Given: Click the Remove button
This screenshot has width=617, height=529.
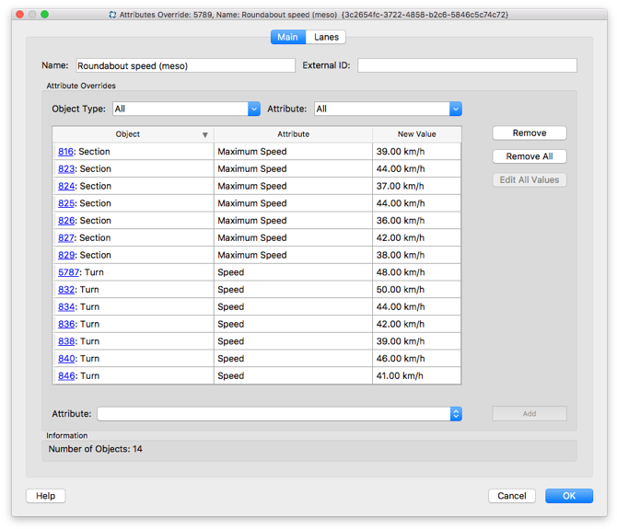Looking at the screenshot, I should (530, 132).
